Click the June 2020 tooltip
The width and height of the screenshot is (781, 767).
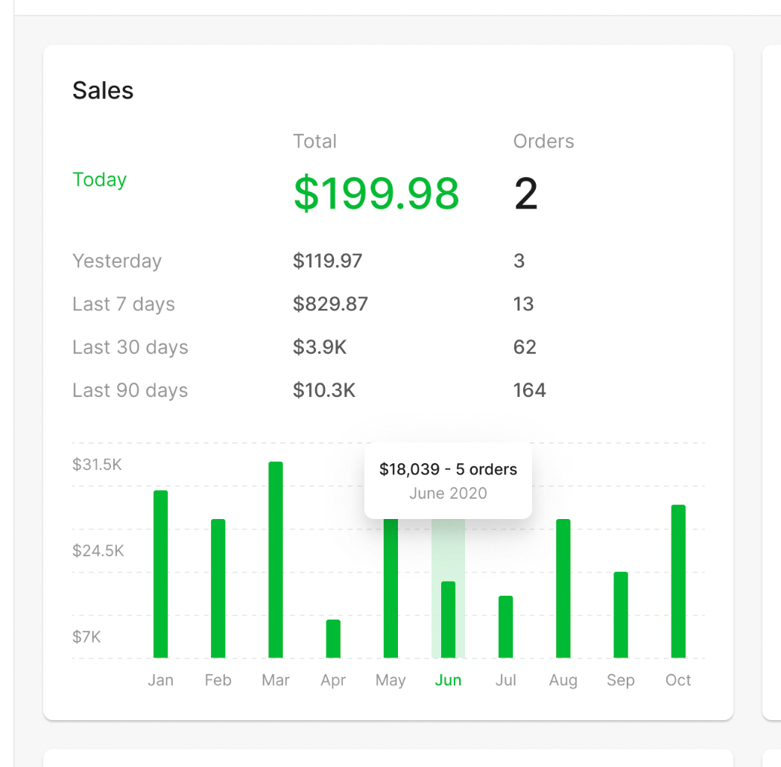point(448,481)
